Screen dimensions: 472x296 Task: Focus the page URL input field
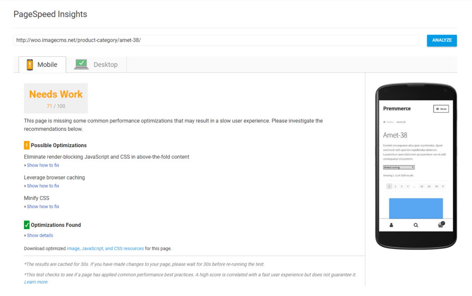tap(217, 40)
